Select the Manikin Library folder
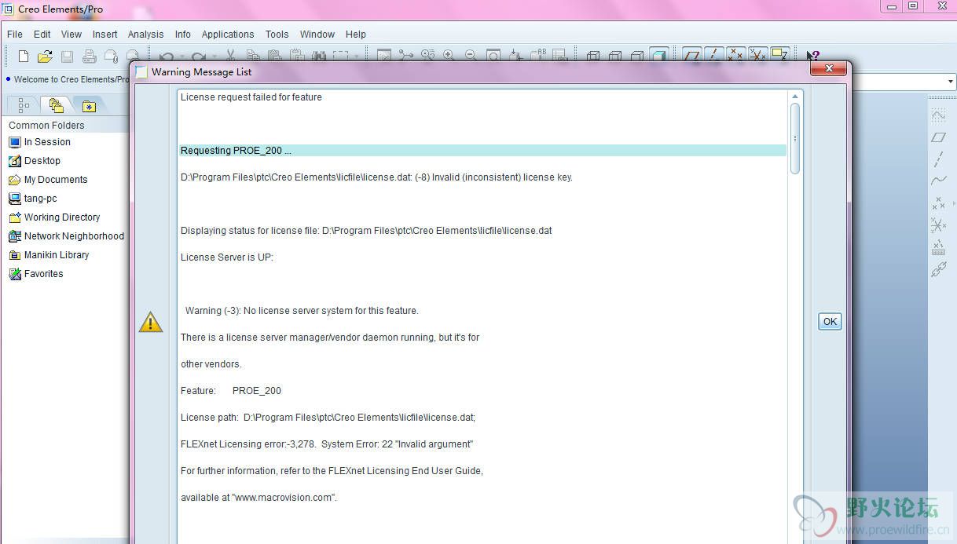957x544 pixels. point(49,255)
